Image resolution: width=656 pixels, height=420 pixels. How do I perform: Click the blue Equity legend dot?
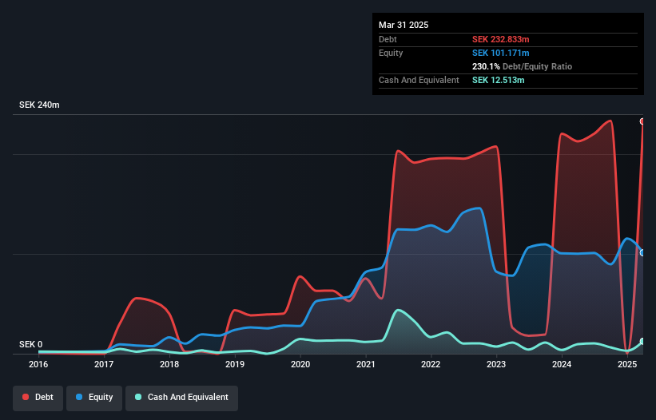click(x=79, y=397)
